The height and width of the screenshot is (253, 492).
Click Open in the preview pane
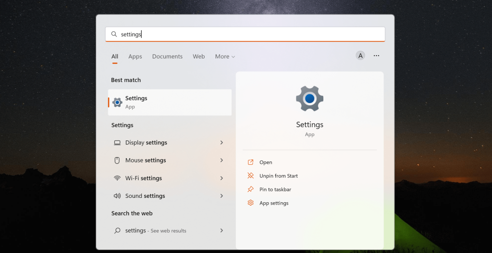pyautogui.click(x=266, y=162)
